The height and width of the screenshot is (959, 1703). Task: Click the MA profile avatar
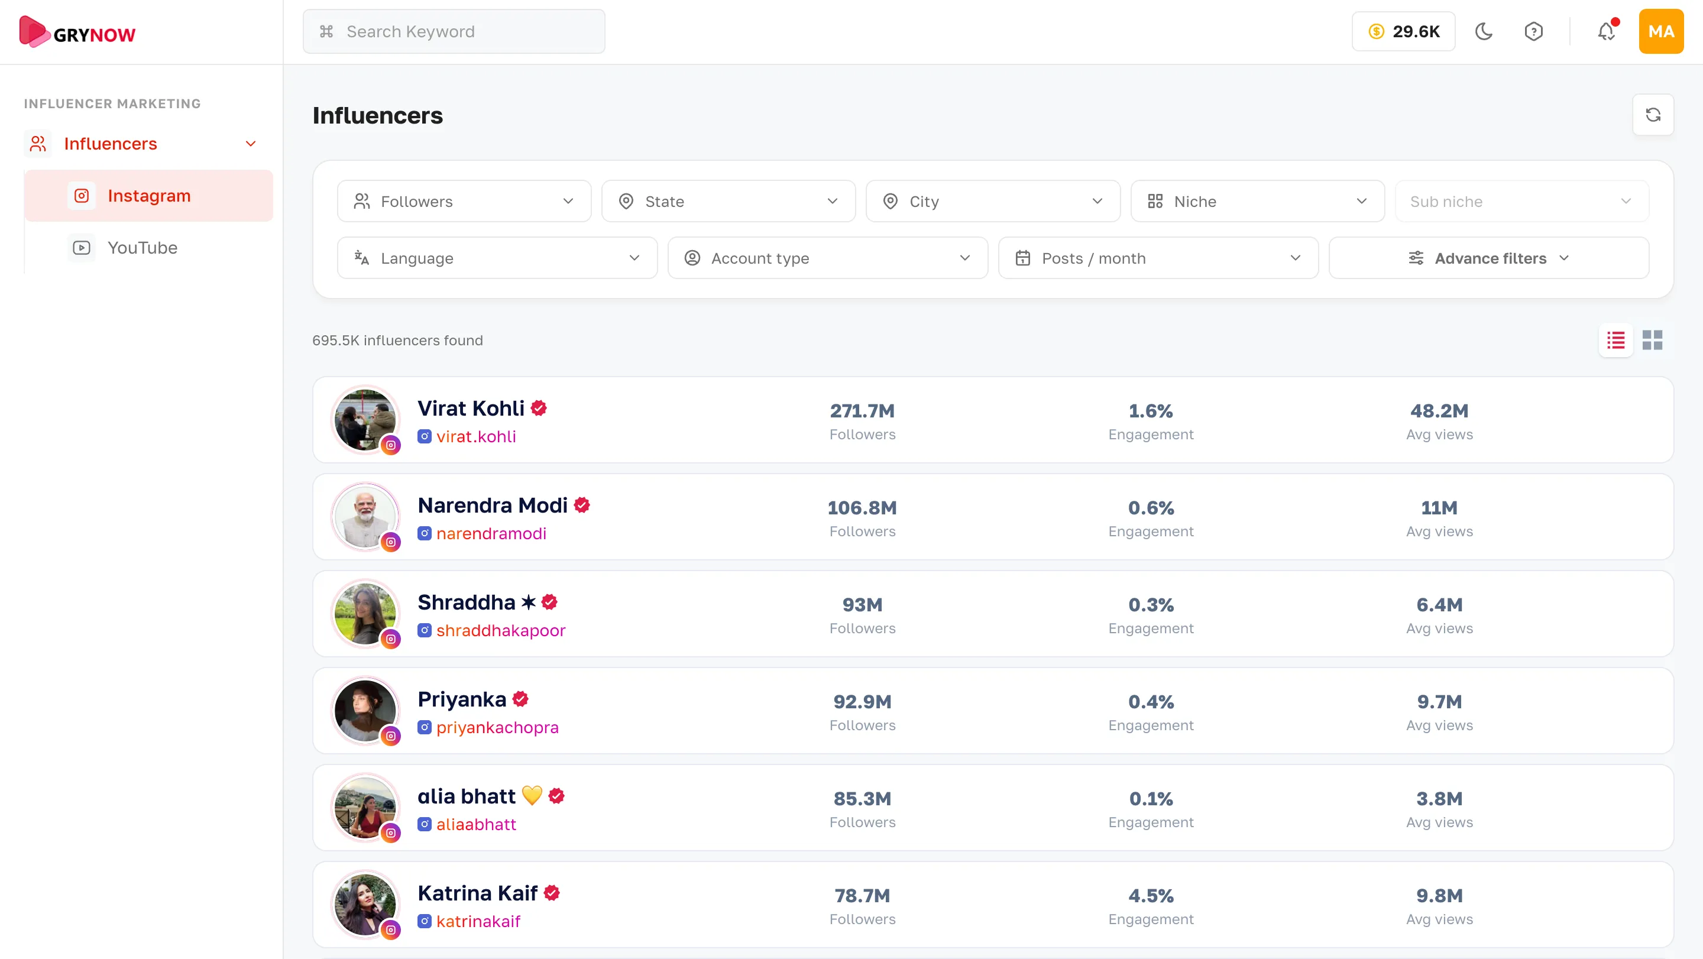tap(1660, 31)
